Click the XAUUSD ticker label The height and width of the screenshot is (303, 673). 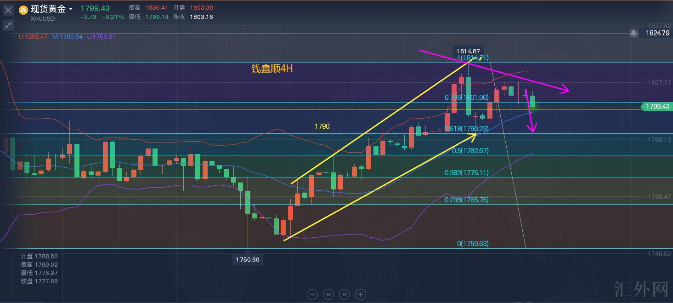point(43,19)
